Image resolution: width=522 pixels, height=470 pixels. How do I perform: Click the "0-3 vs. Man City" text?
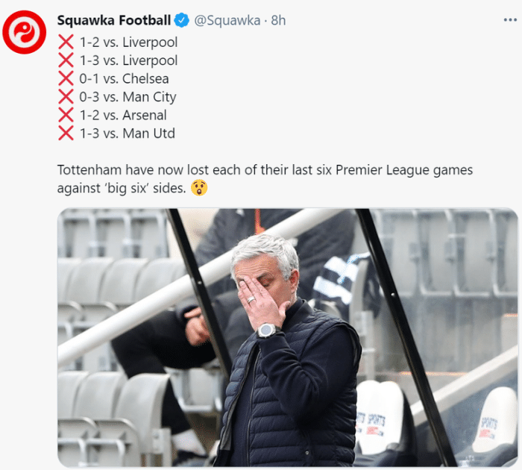tap(128, 97)
